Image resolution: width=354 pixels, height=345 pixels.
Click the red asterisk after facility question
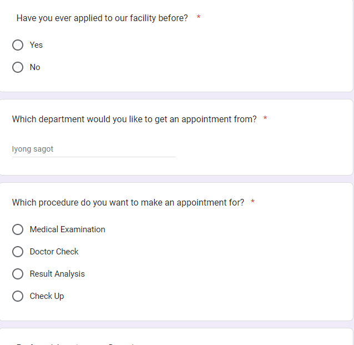pos(199,18)
